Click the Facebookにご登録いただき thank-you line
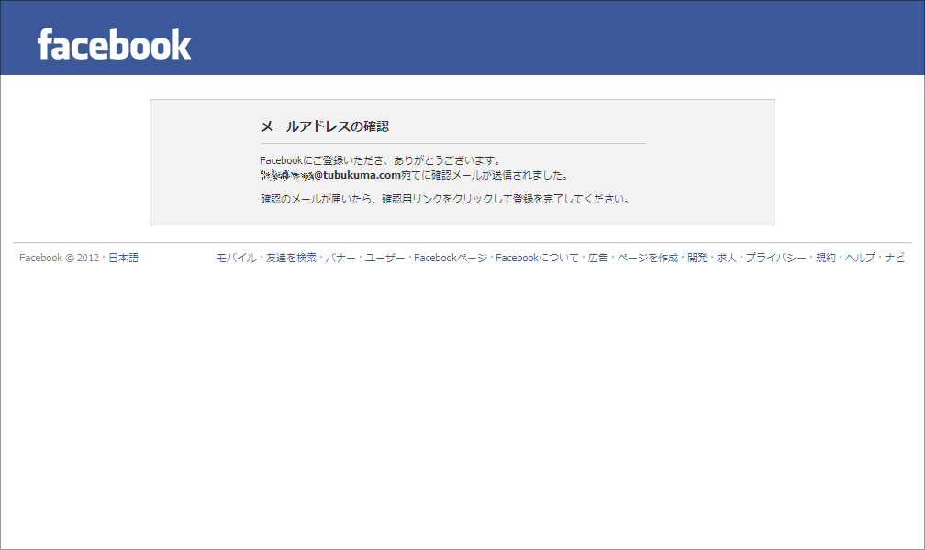The width and height of the screenshot is (925, 550). 381,160
